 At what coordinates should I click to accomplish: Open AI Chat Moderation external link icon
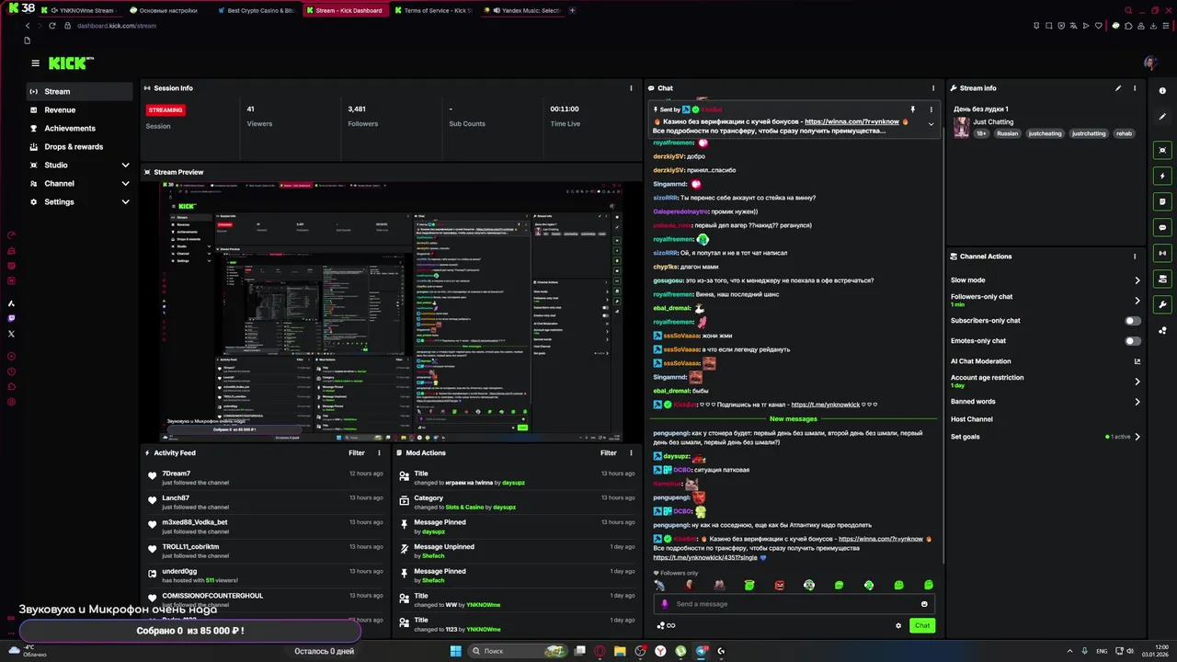(1137, 361)
